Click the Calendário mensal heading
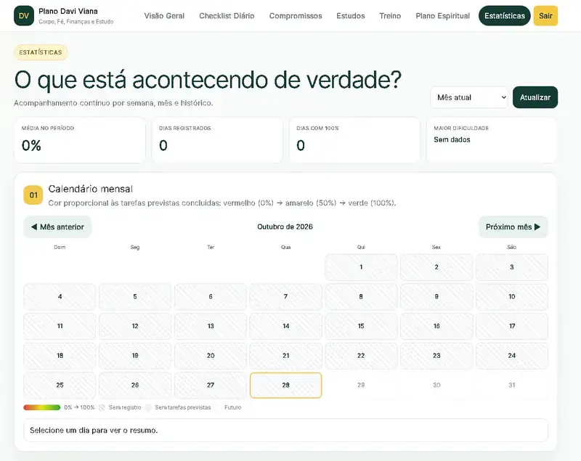Screen dimensions: 581x461 click(90, 189)
